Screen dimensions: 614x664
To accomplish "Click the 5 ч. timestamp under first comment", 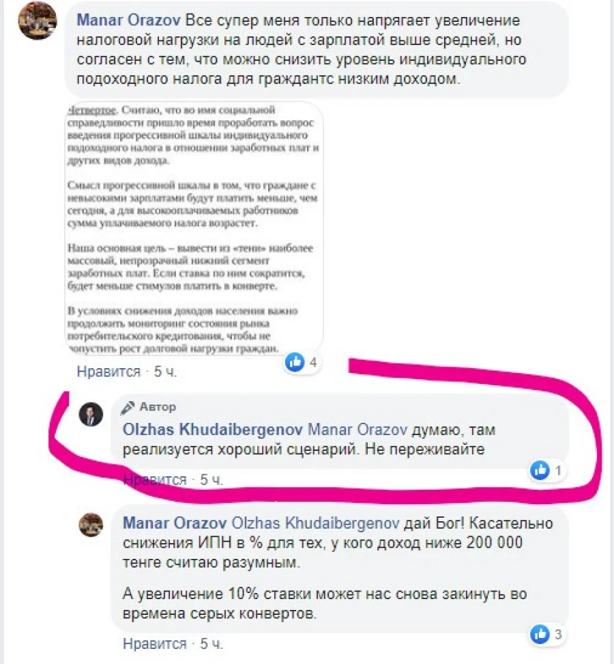I will tap(165, 372).
